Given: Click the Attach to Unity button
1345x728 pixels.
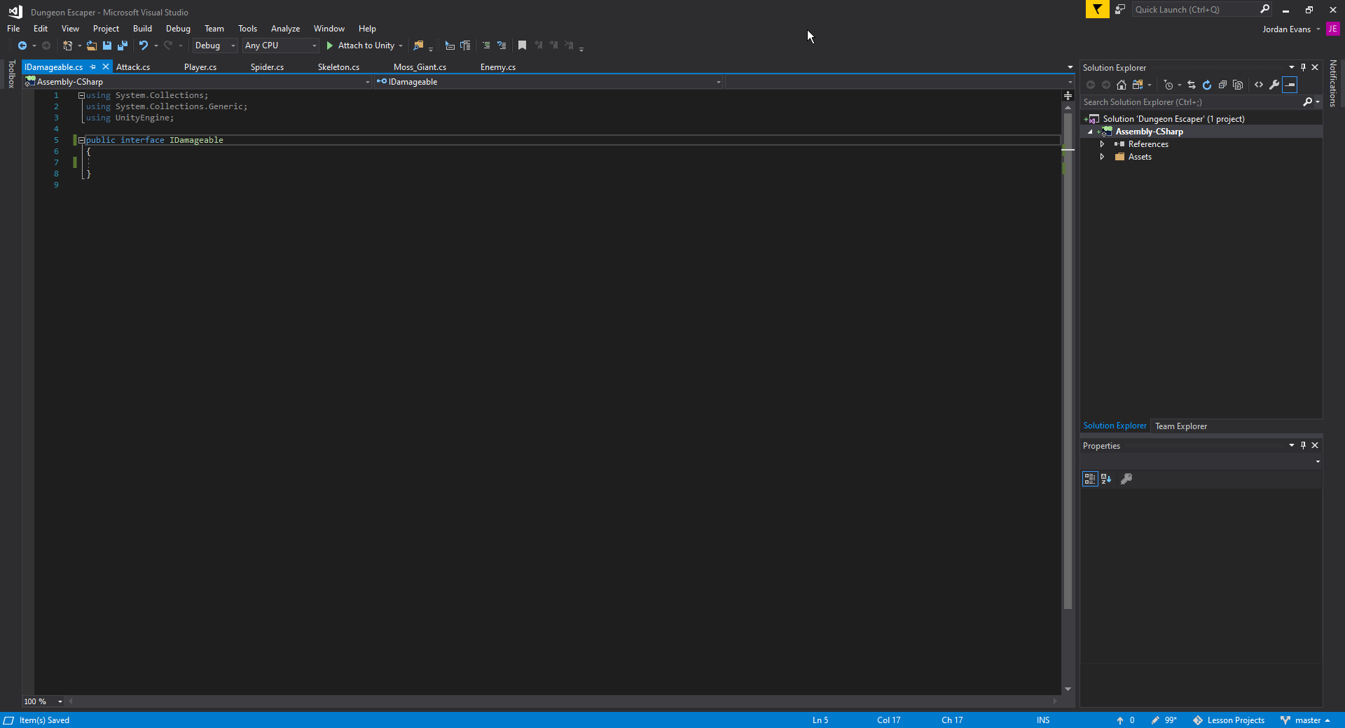Looking at the screenshot, I should pyautogui.click(x=364, y=45).
